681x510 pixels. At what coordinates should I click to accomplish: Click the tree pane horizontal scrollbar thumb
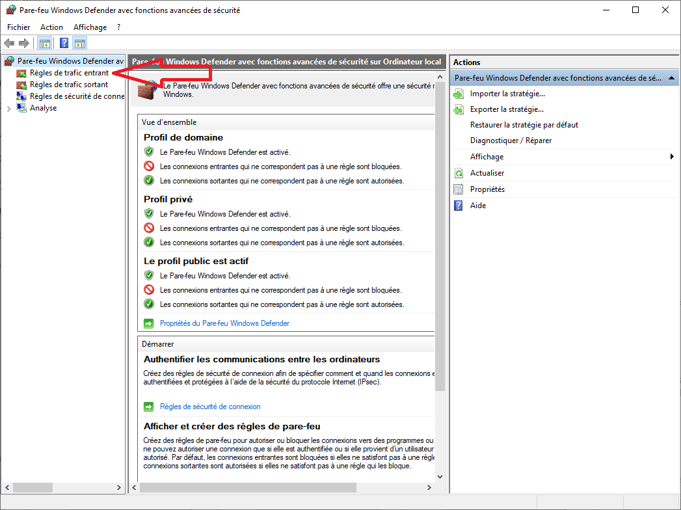click(33, 487)
